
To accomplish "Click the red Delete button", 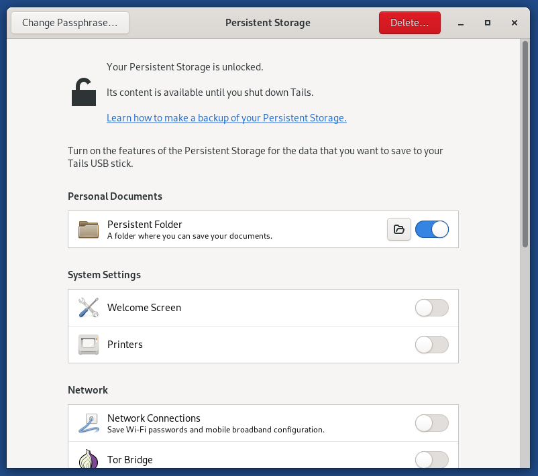I will click(409, 22).
